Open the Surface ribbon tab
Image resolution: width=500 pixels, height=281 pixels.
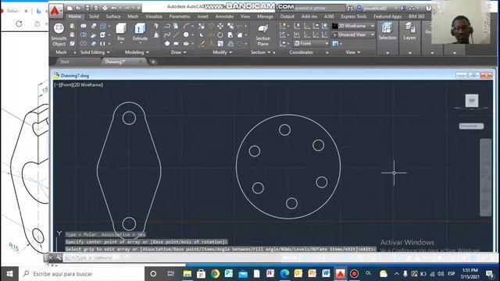point(113,16)
